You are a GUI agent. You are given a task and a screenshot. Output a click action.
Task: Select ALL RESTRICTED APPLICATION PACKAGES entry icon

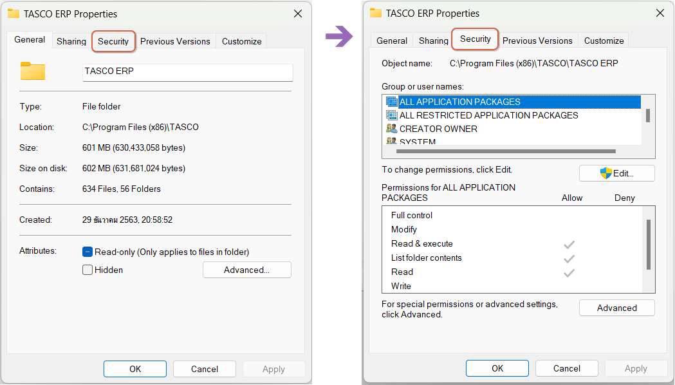pyautogui.click(x=392, y=115)
